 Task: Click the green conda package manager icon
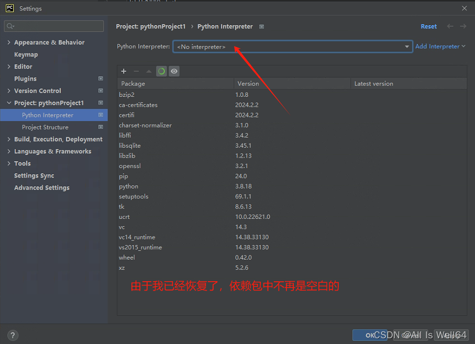[161, 71]
